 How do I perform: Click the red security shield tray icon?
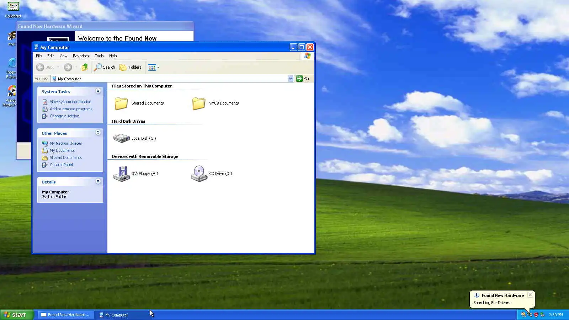pos(536,315)
